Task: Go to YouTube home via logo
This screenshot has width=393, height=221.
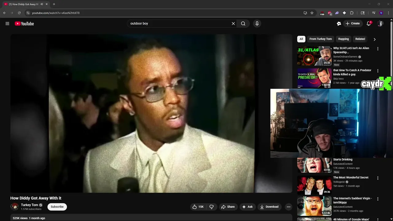Action: pyautogui.click(x=24, y=24)
